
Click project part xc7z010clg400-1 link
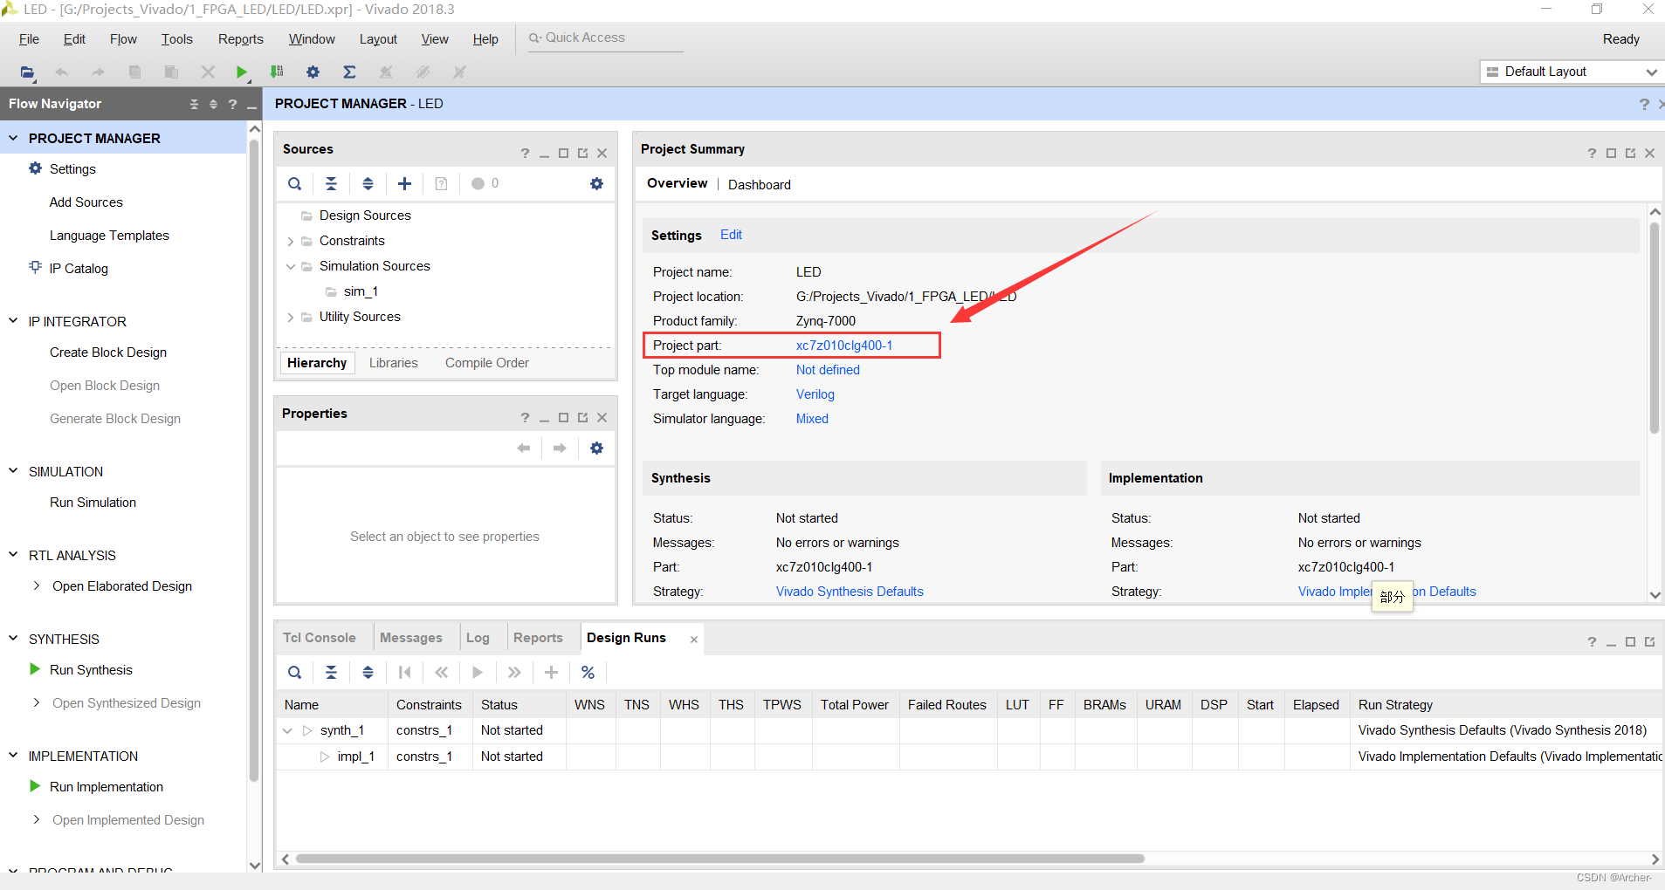click(844, 346)
